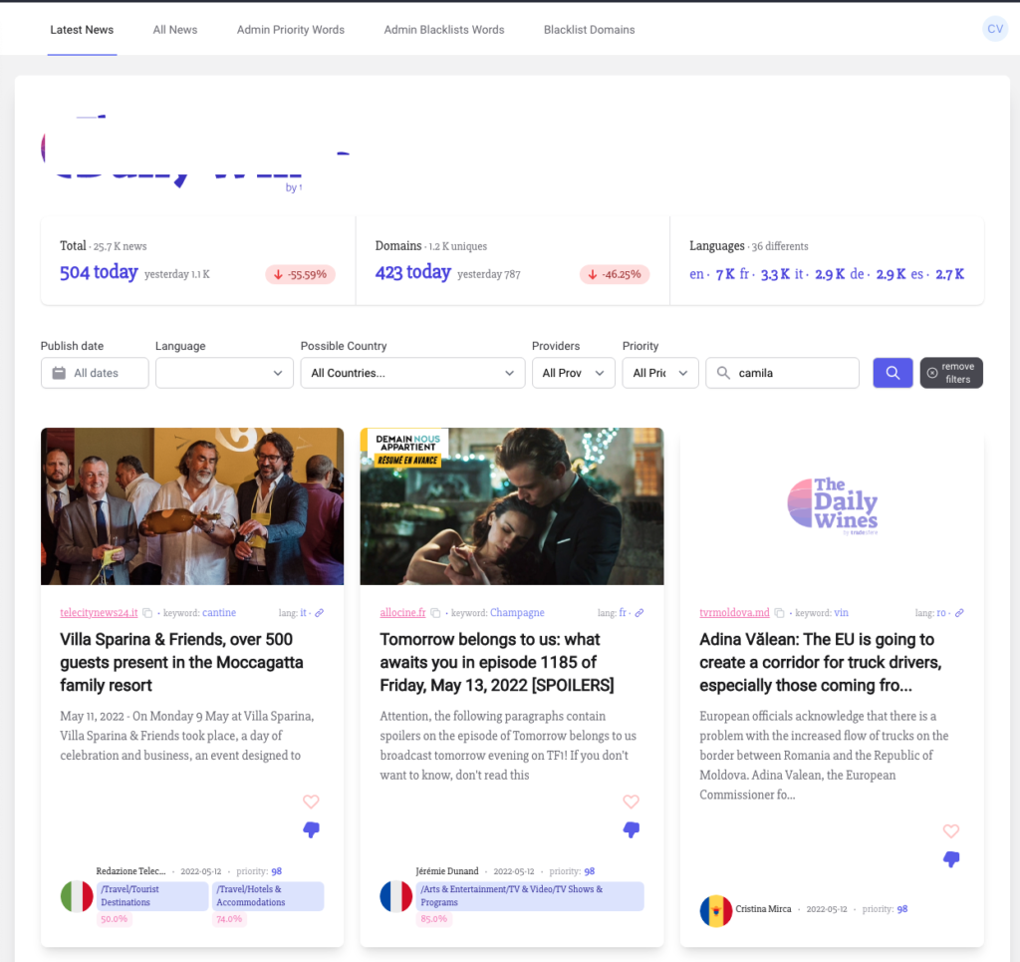Open the Language dropdown
Viewport: 1020px width, 962px height.
tap(224, 373)
